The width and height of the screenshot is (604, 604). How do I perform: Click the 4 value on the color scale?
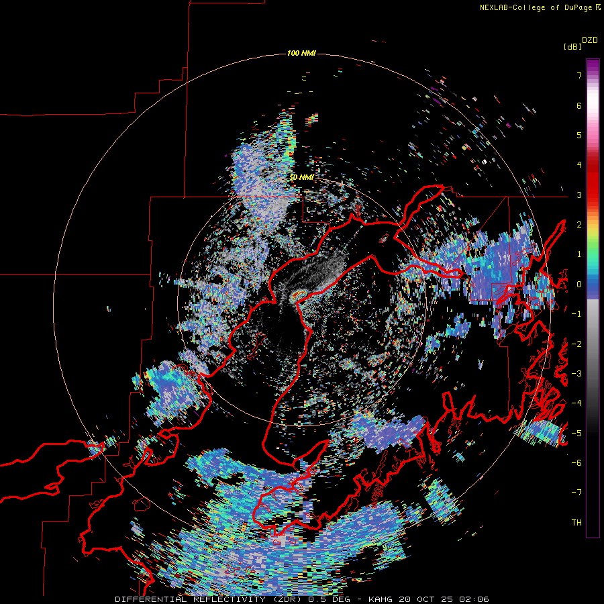coord(579,165)
